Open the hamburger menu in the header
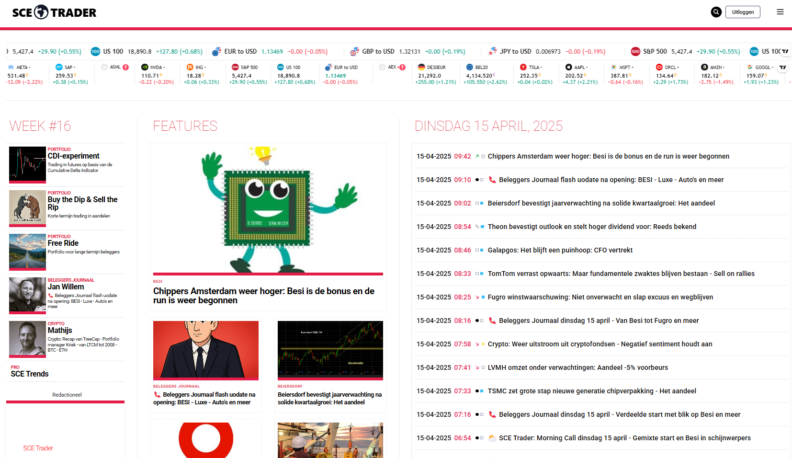The width and height of the screenshot is (792, 458). tap(780, 12)
